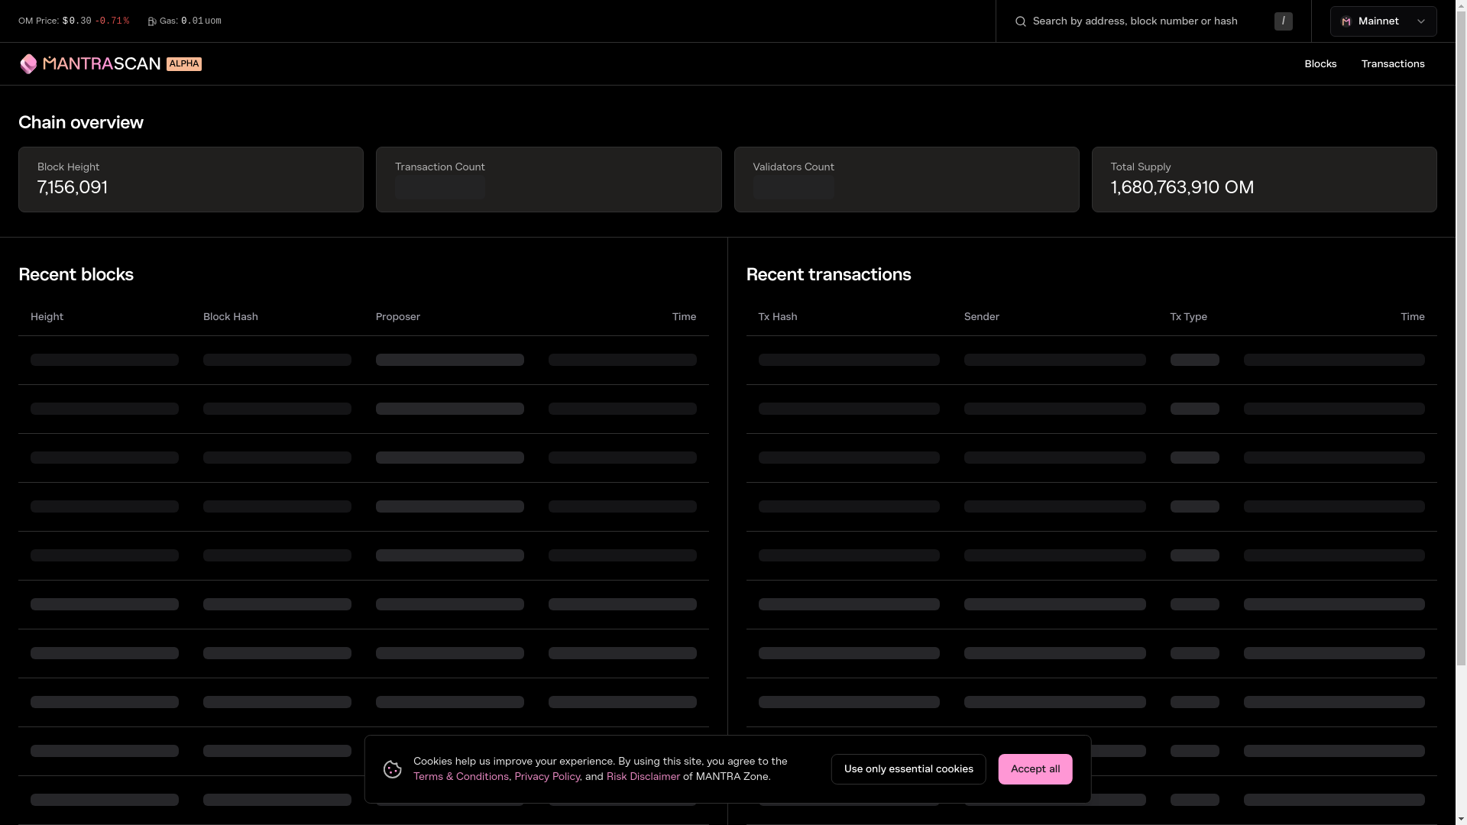Click the Total Supply value 1,680,763,910 OM
Image resolution: width=1467 pixels, height=825 pixels.
(x=1182, y=187)
